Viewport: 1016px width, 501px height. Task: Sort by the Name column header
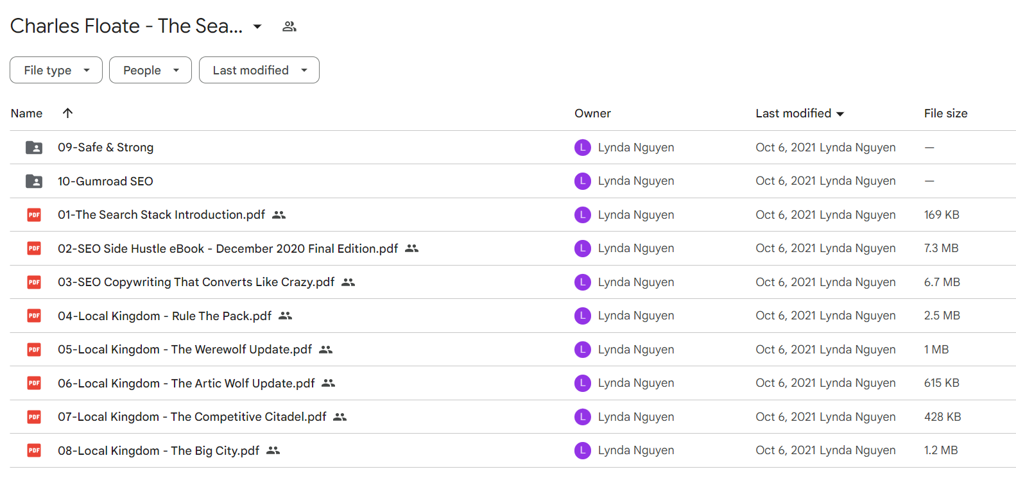coord(26,114)
